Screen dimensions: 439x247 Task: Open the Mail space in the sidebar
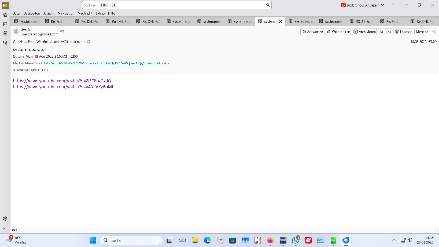click(x=5, y=5)
